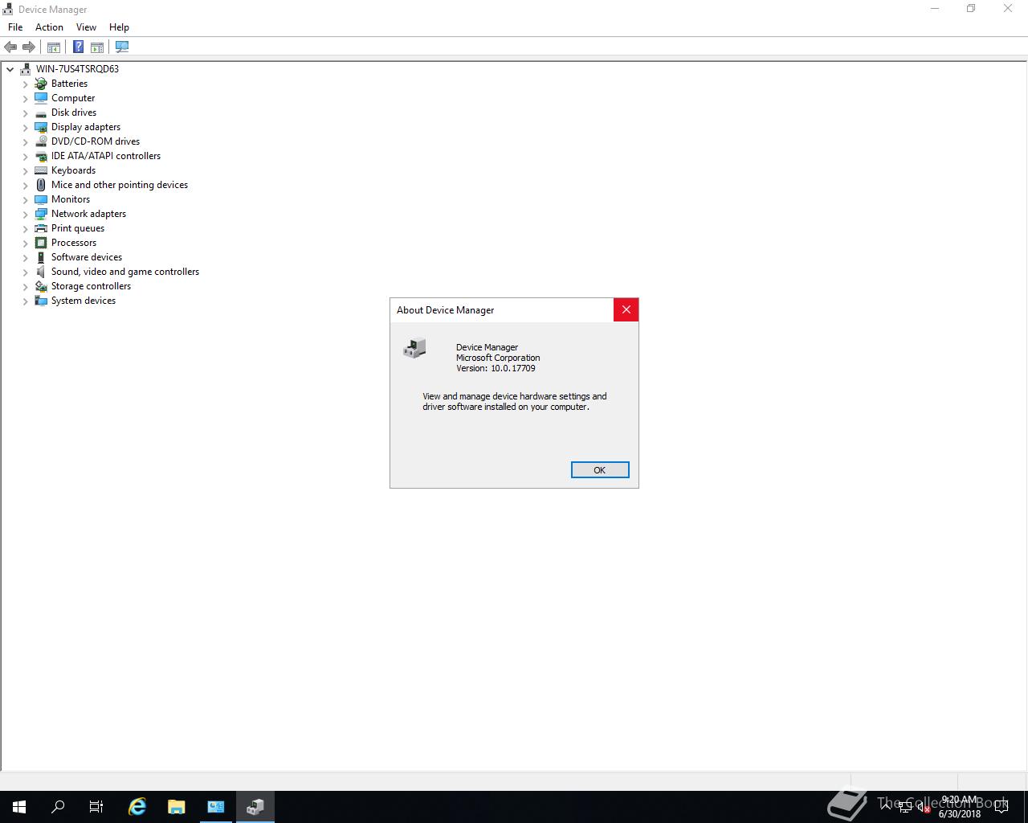Select the System devices category icon
Image resolution: width=1028 pixels, height=823 pixels.
point(41,301)
